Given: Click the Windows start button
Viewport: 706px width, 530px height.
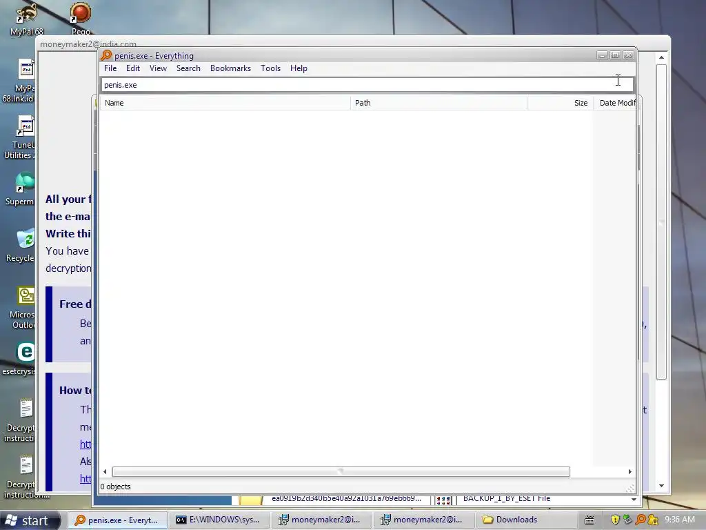Looking at the screenshot, I should click(x=30, y=520).
